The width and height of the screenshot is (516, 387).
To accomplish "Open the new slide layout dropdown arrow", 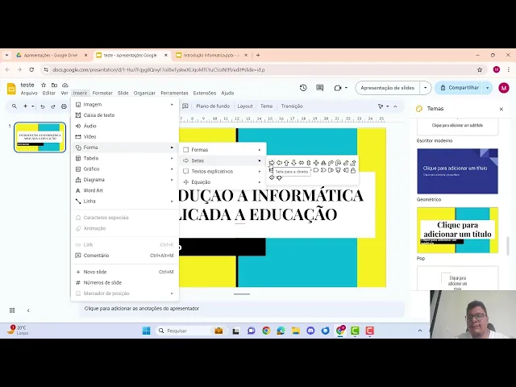I will click(x=32, y=106).
